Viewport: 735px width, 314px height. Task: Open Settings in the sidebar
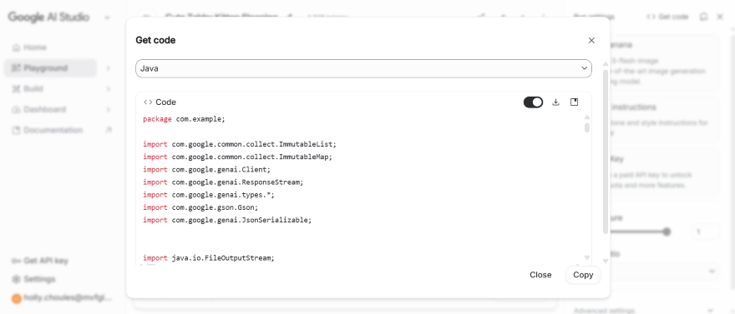click(39, 279)
